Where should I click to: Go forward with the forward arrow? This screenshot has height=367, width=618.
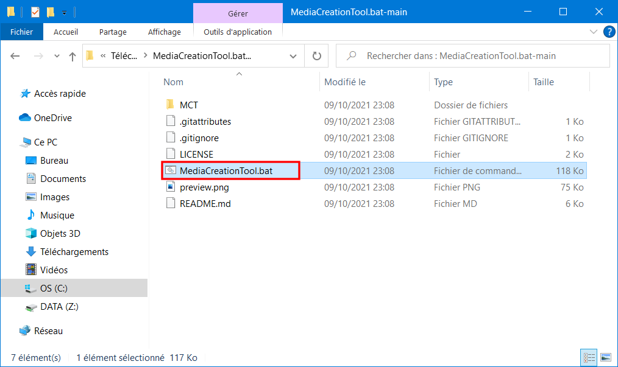tap(38, 56)
